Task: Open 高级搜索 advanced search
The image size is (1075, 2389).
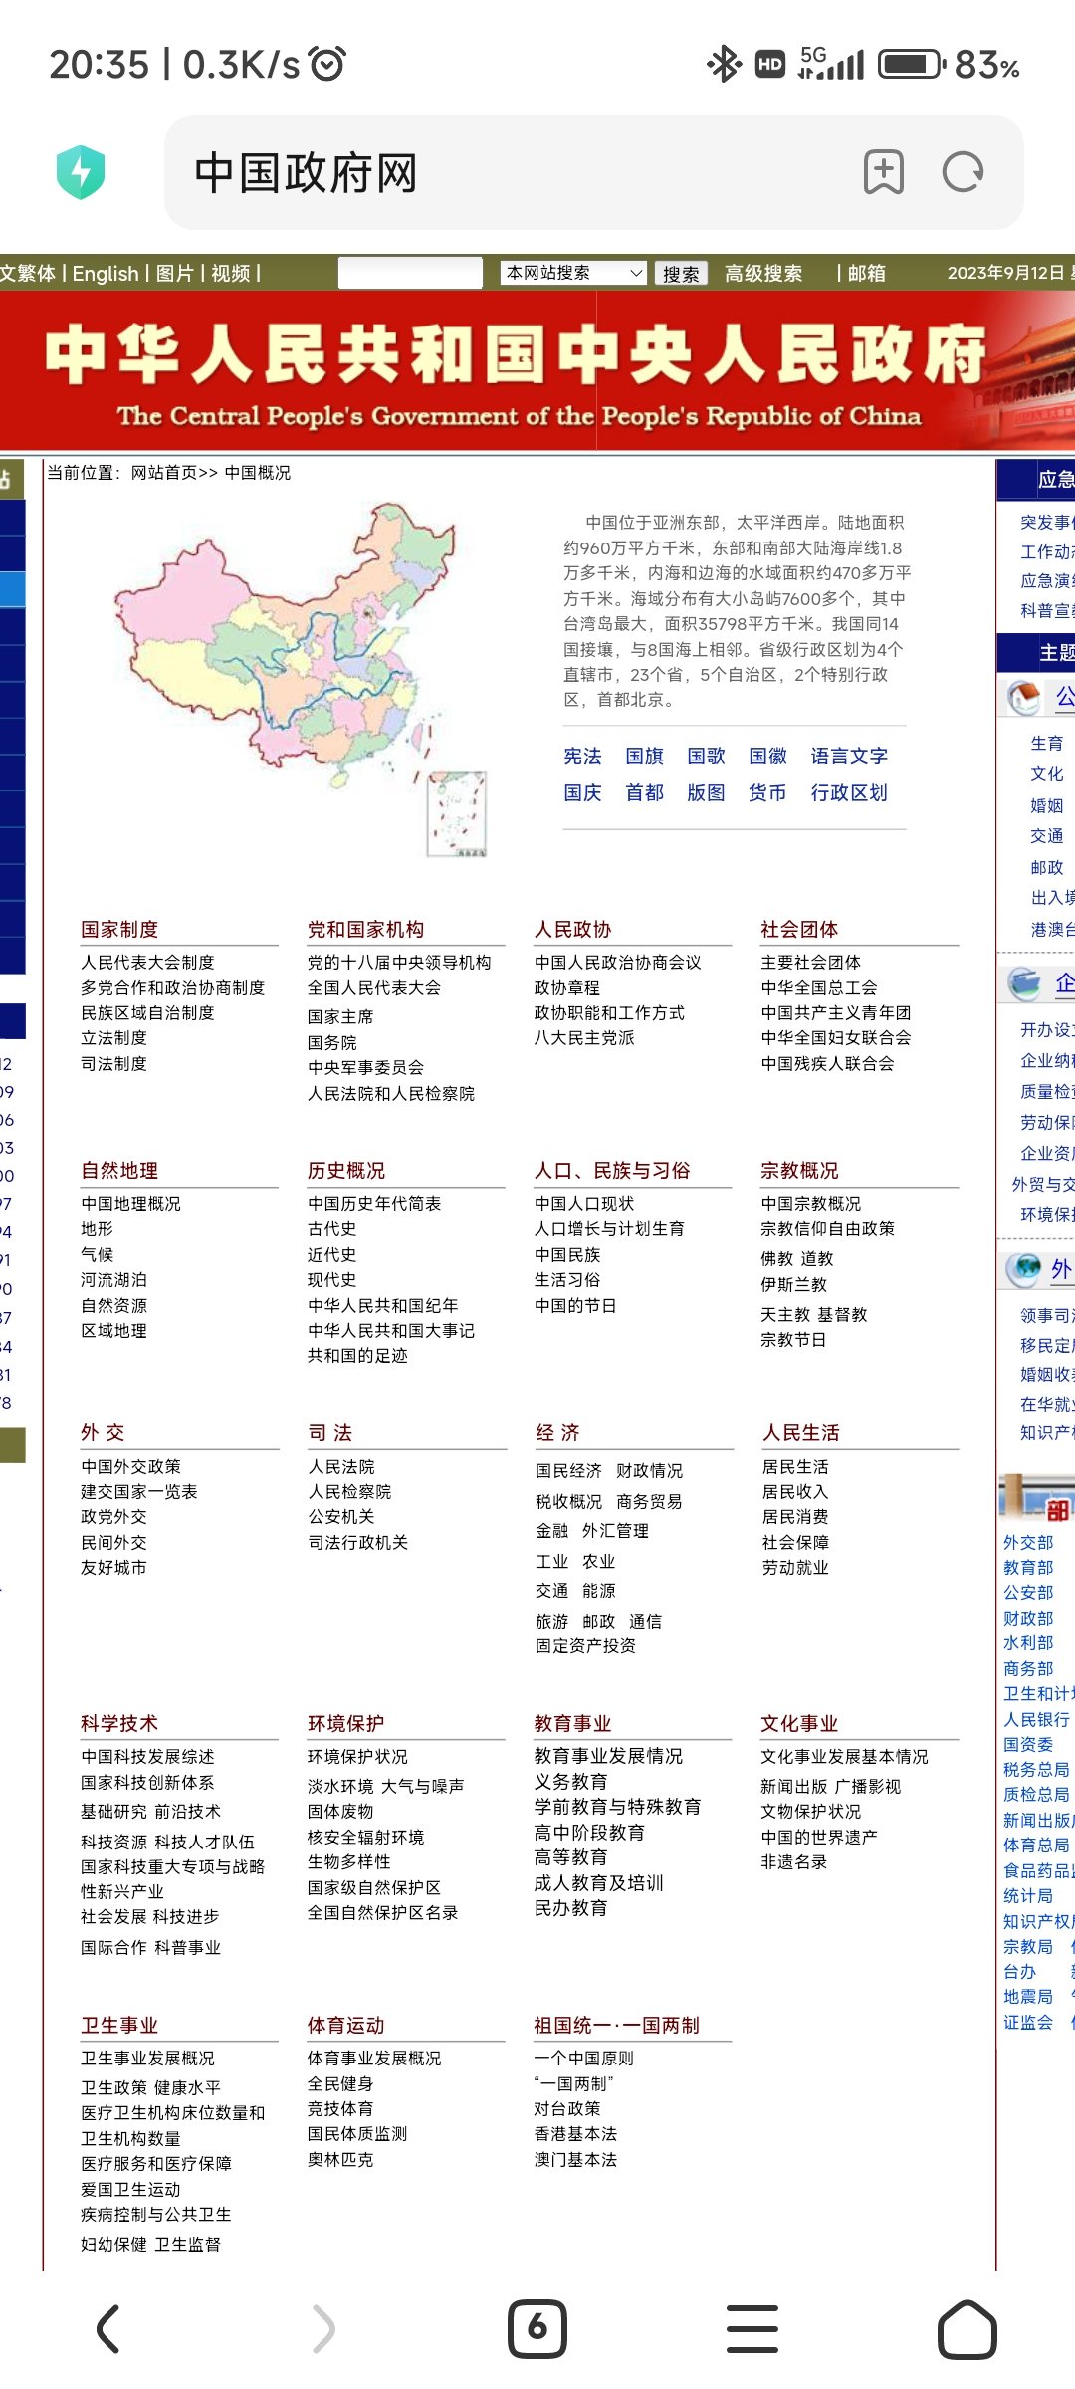Action: coord(763,274)
